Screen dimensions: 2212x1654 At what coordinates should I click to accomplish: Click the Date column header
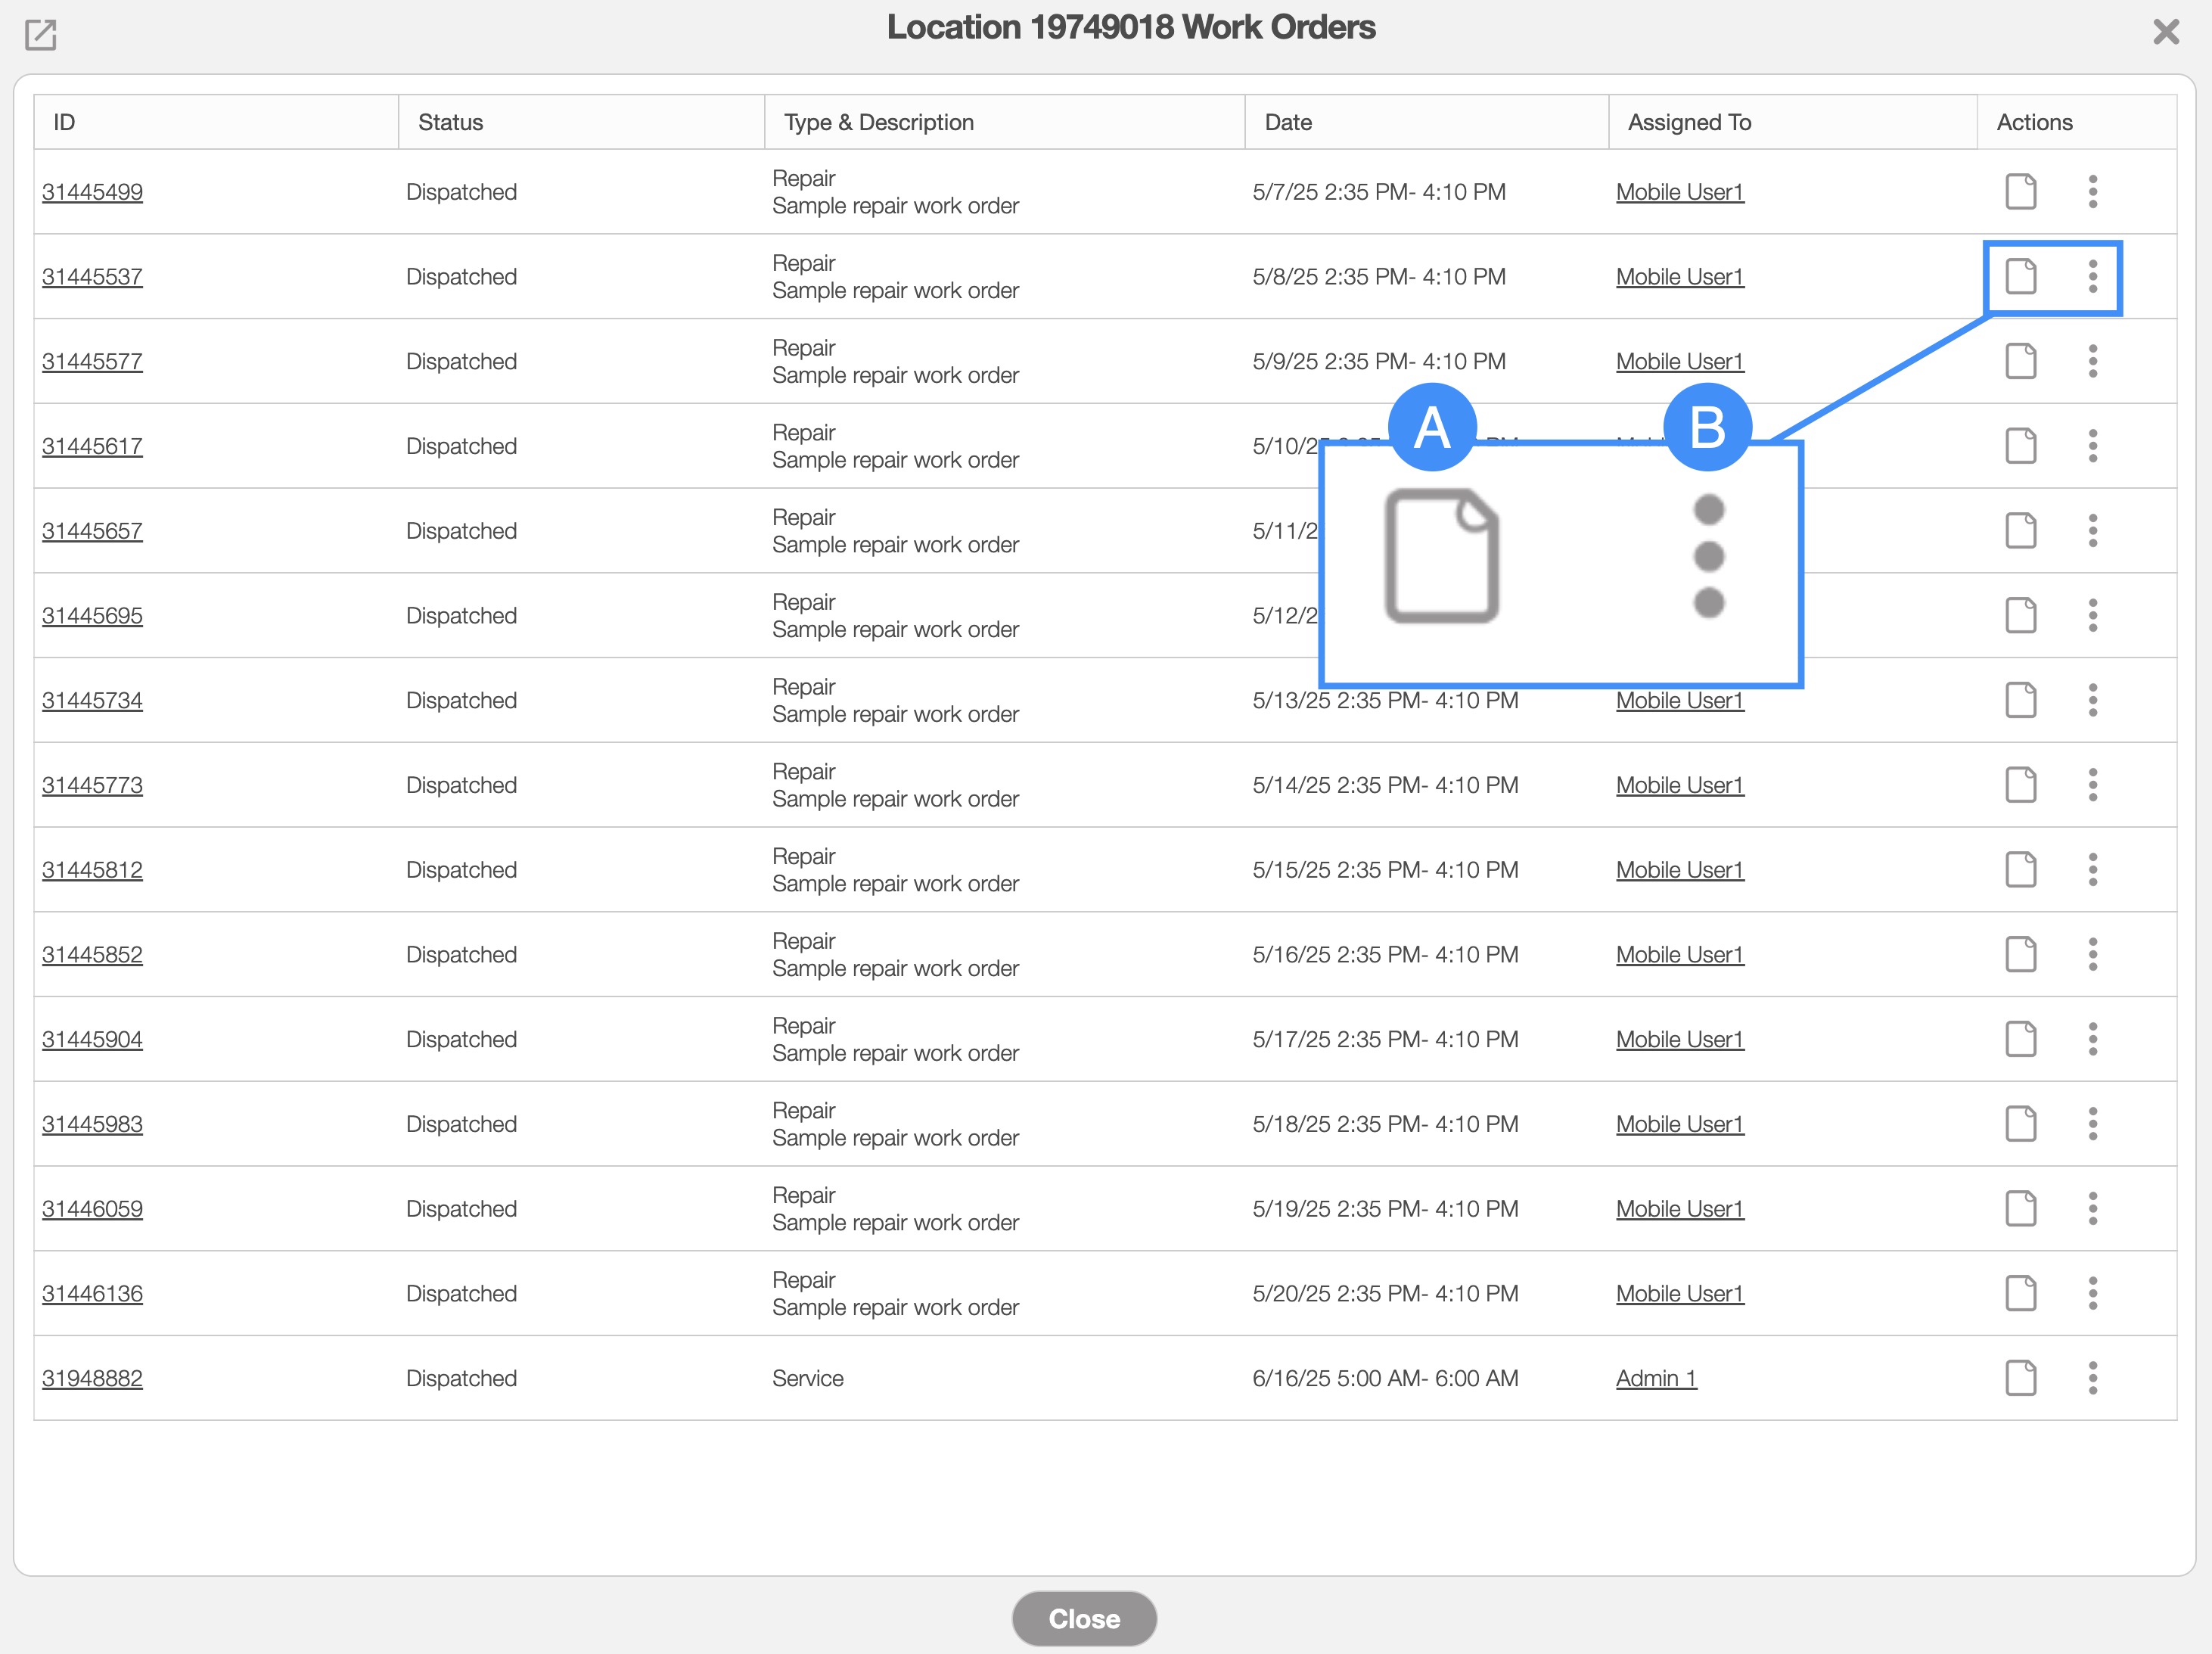pyautogui.click(x=1288, y=122)
